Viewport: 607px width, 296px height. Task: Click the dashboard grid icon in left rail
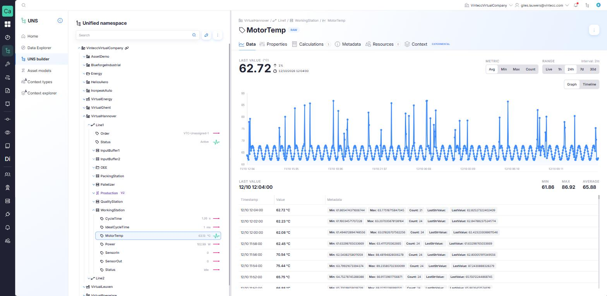pos(7,24)
